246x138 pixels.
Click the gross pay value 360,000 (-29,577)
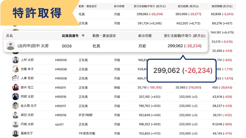[x=188, y=14]
